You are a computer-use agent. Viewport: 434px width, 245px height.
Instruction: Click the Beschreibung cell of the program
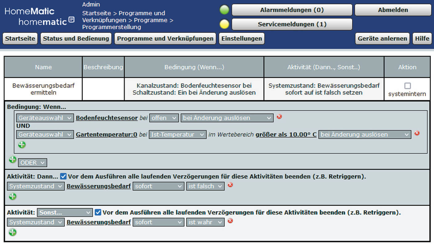click(x=103, y=89)
